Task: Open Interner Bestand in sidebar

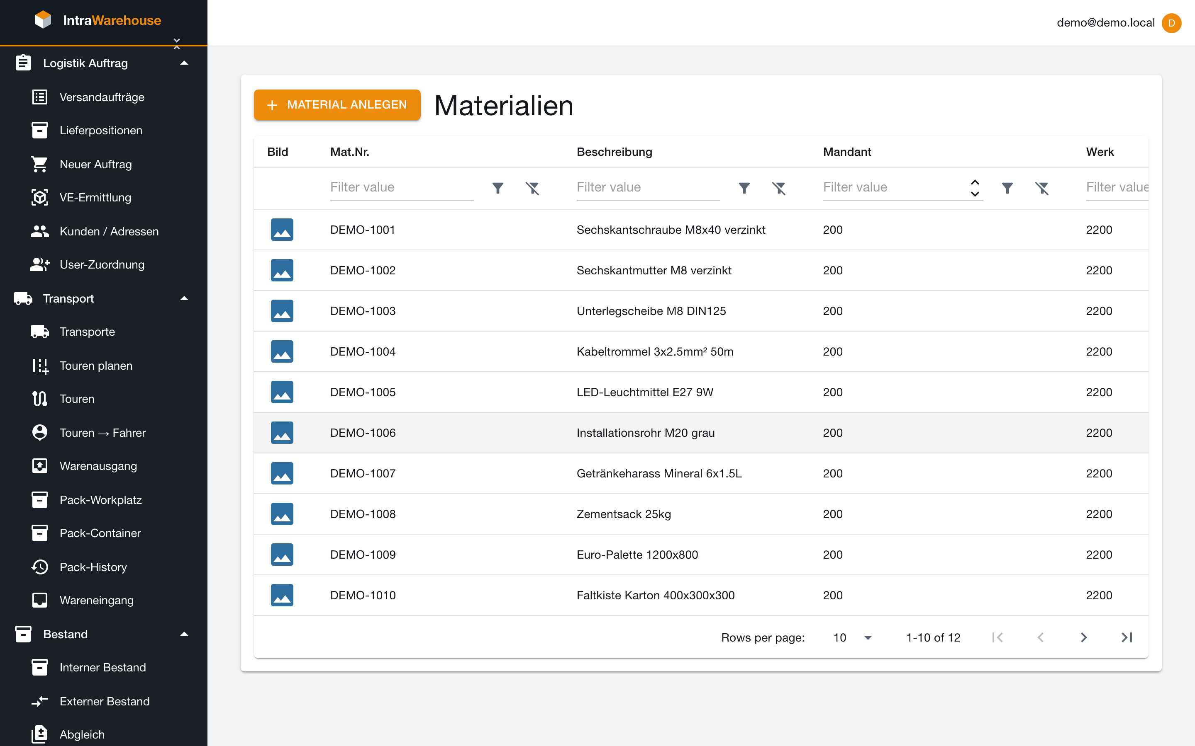Action: [x=104, y=668]
